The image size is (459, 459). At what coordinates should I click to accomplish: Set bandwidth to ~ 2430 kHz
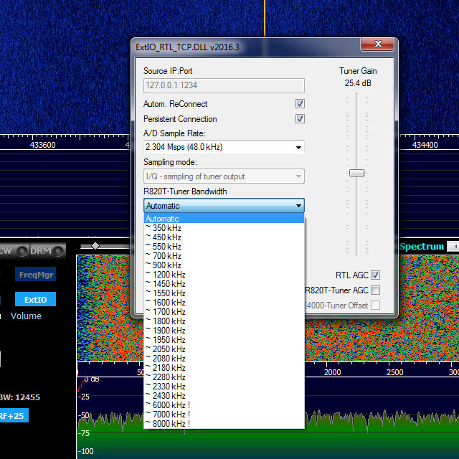tap(224, 396)
